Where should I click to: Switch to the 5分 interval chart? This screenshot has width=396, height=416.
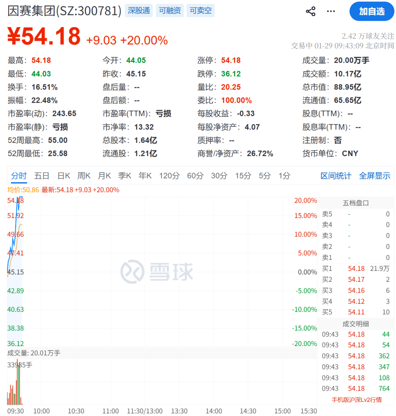tap(264, 176)
